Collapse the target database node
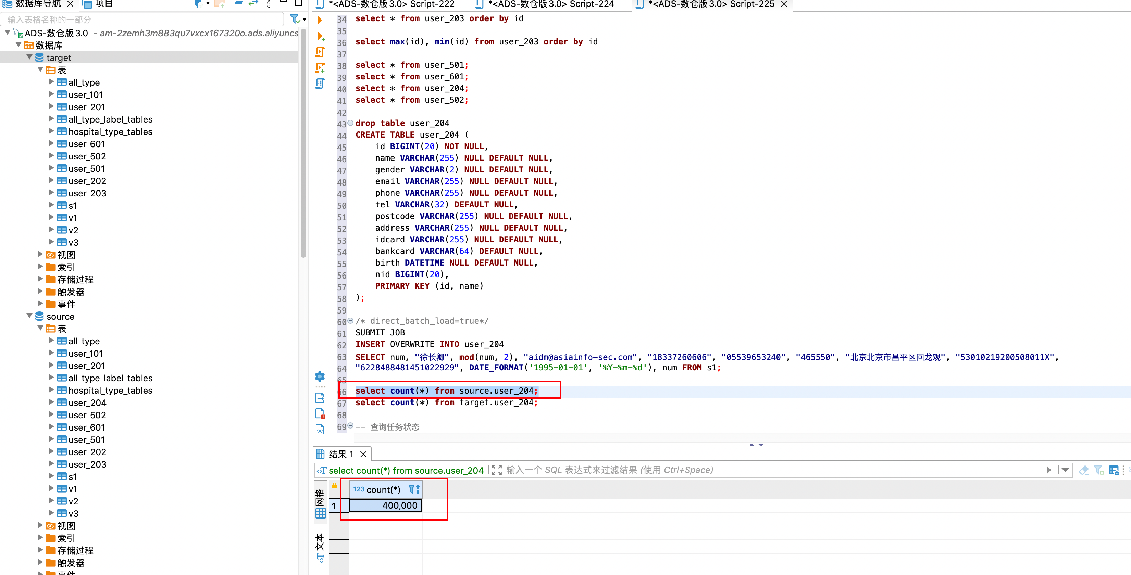Image resolution: width=1131 pixels, height=575 pixels. [x=29, y=57]
